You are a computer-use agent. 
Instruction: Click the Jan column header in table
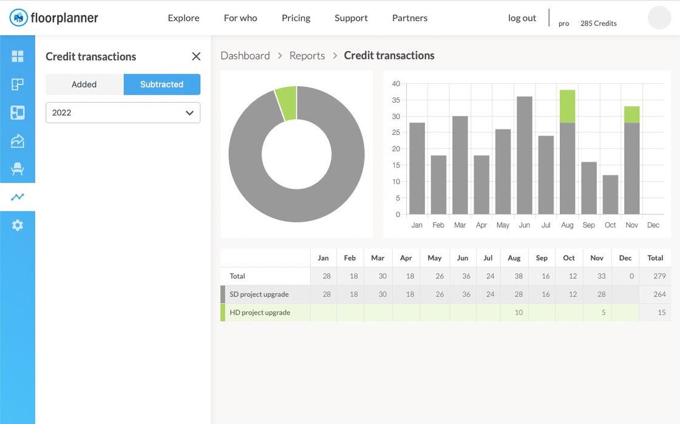[x=323, y=258]
